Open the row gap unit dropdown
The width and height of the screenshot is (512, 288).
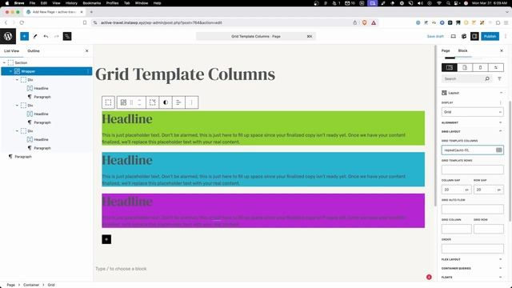[x=498, y=190]
